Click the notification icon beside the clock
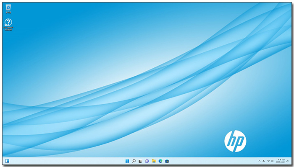 point(288,161)
